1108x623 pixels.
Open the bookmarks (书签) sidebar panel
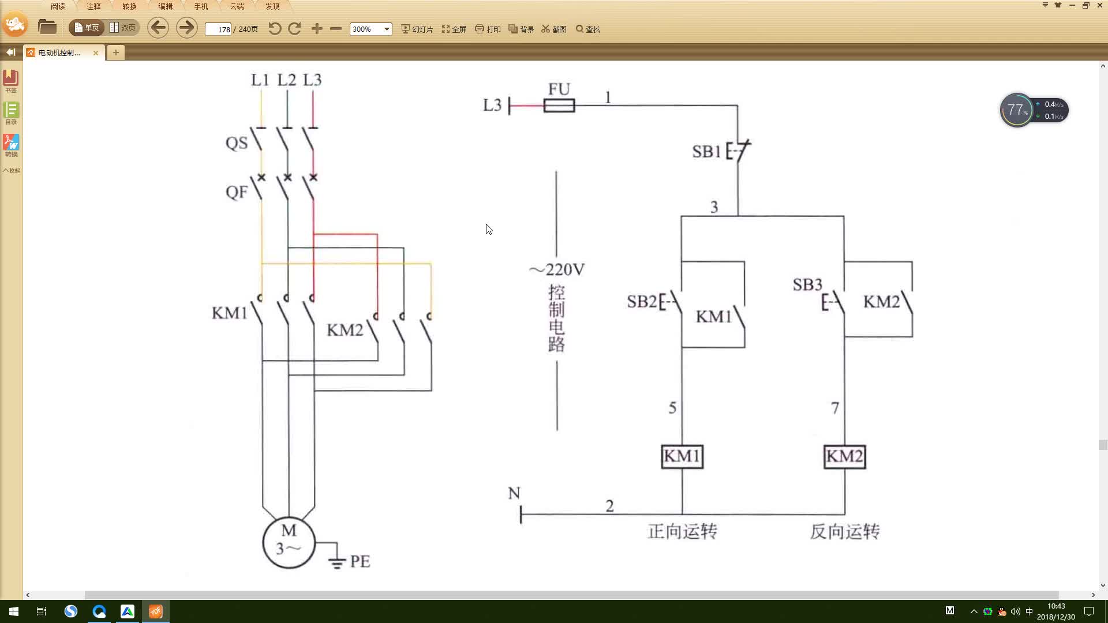pos(11,81)
